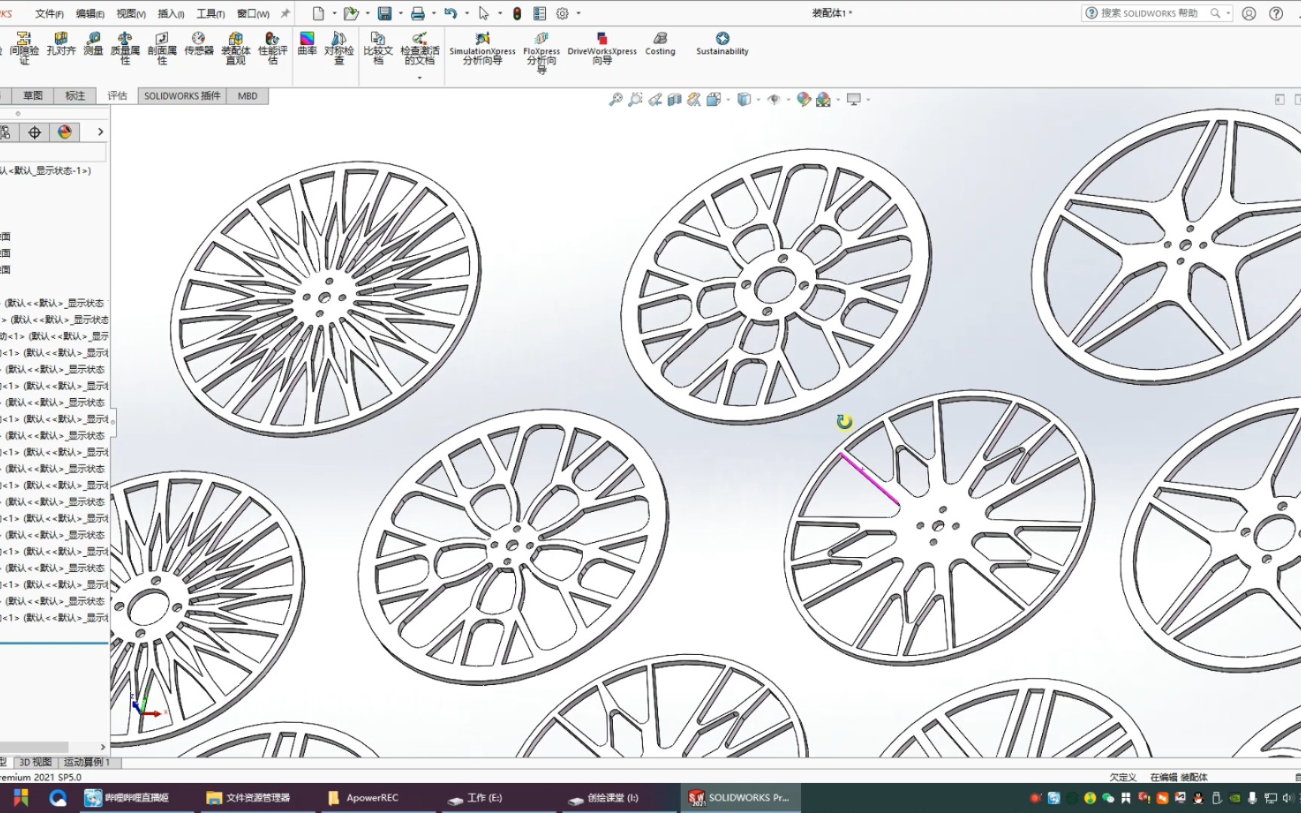Open the Sustainability tool
Image resolution: width=1301 pixels, height=813 pixels.
click(722, 44)
